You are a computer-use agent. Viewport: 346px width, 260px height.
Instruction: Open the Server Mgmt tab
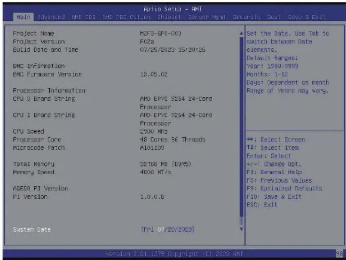click(207, 17)
